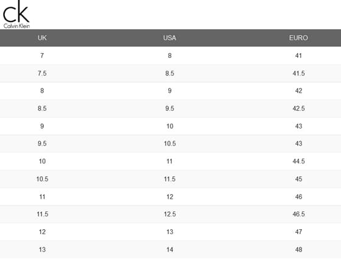Select the EURO column header
This screenshot has width=341, height=259.
coord(298,38)
